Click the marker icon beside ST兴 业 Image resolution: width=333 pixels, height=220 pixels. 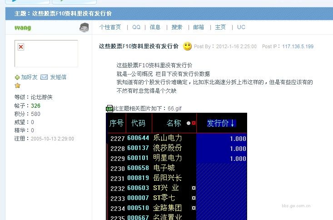[x=194, y=188]
